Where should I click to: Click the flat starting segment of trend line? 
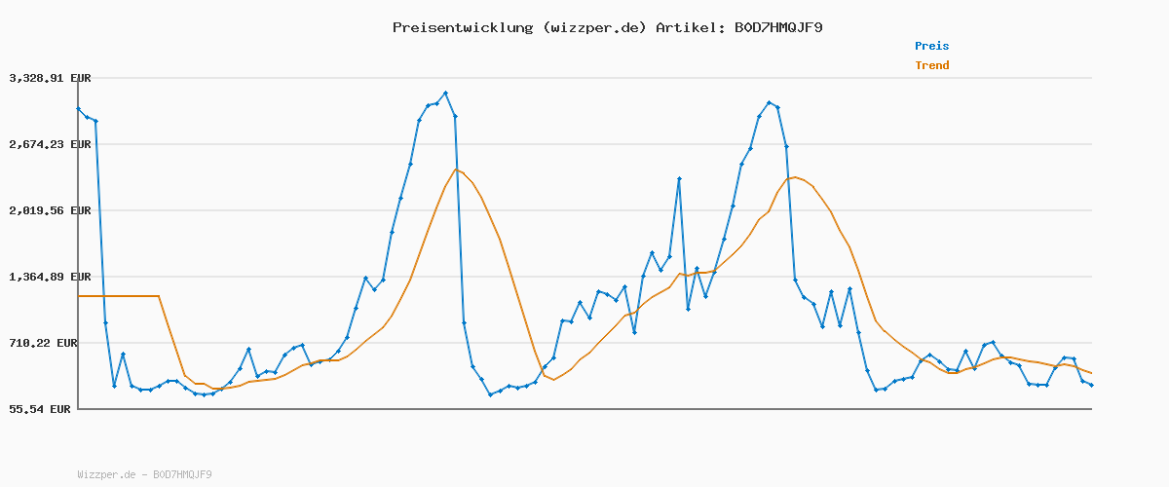117,296
